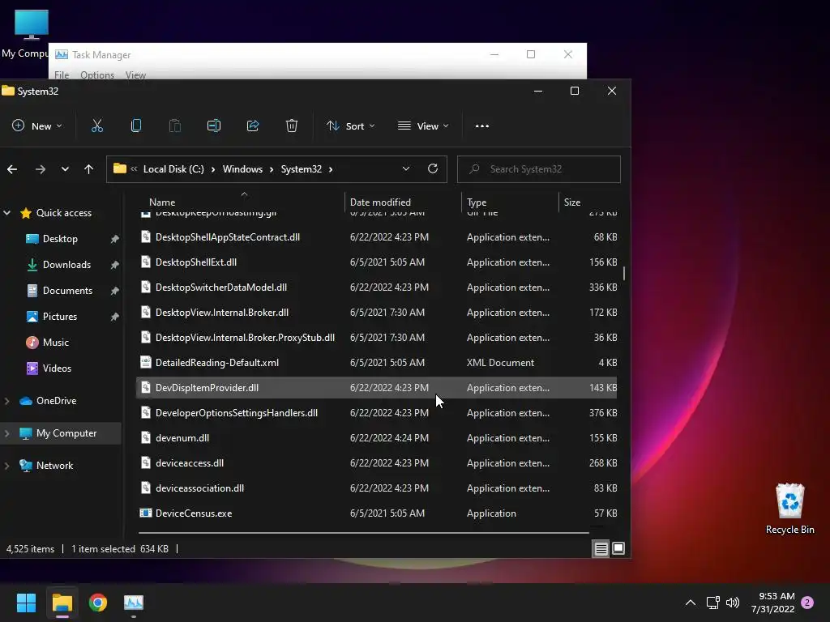This screenshot has height=622, width=830.
Task: Open Downloads in Quick access
Action: pos(66,265)
